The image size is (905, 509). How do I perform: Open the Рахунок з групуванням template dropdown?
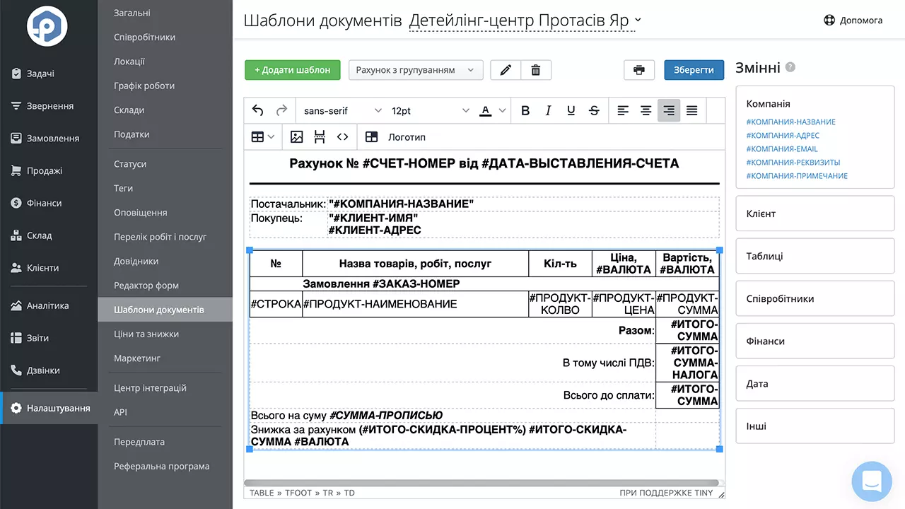click(x=416, y=70)
